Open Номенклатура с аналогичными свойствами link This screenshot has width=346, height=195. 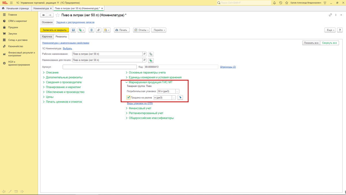tap(66, 43)
